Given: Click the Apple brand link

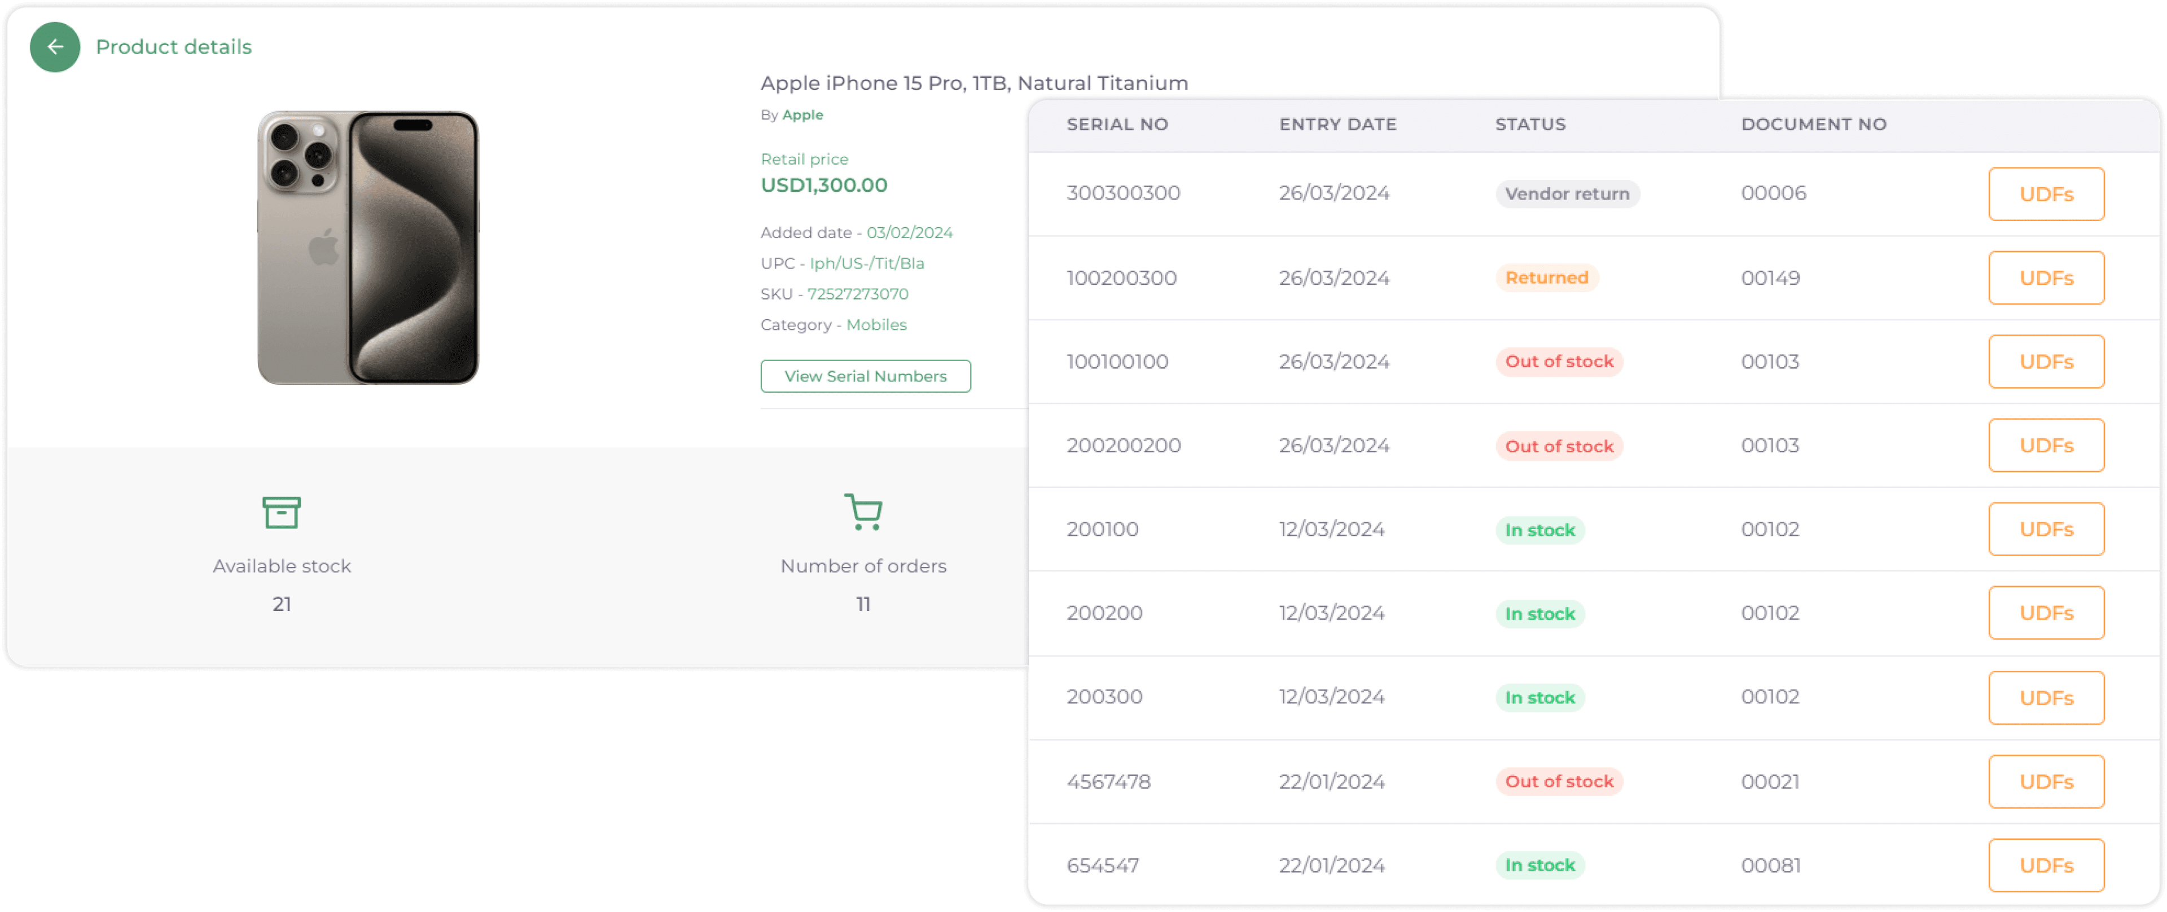Looking at the screenshot, I should pyautogui.click(x=802, y=115).
